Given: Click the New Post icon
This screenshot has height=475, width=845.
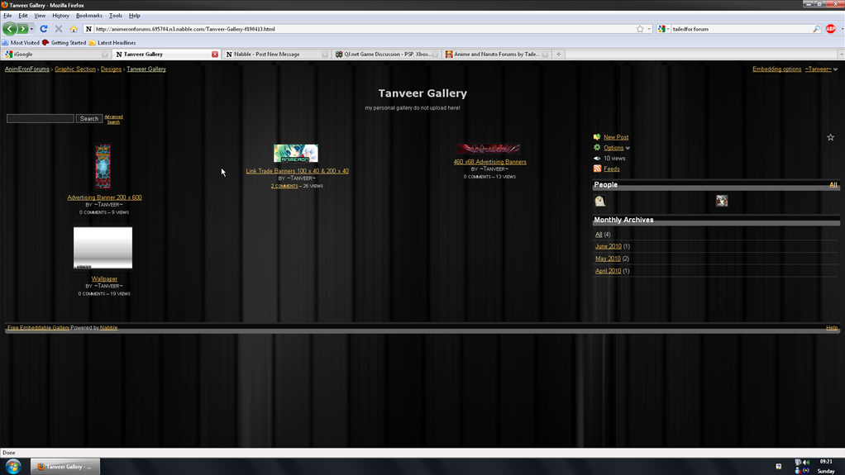Looking at the screenshot, I should point(597,137).
